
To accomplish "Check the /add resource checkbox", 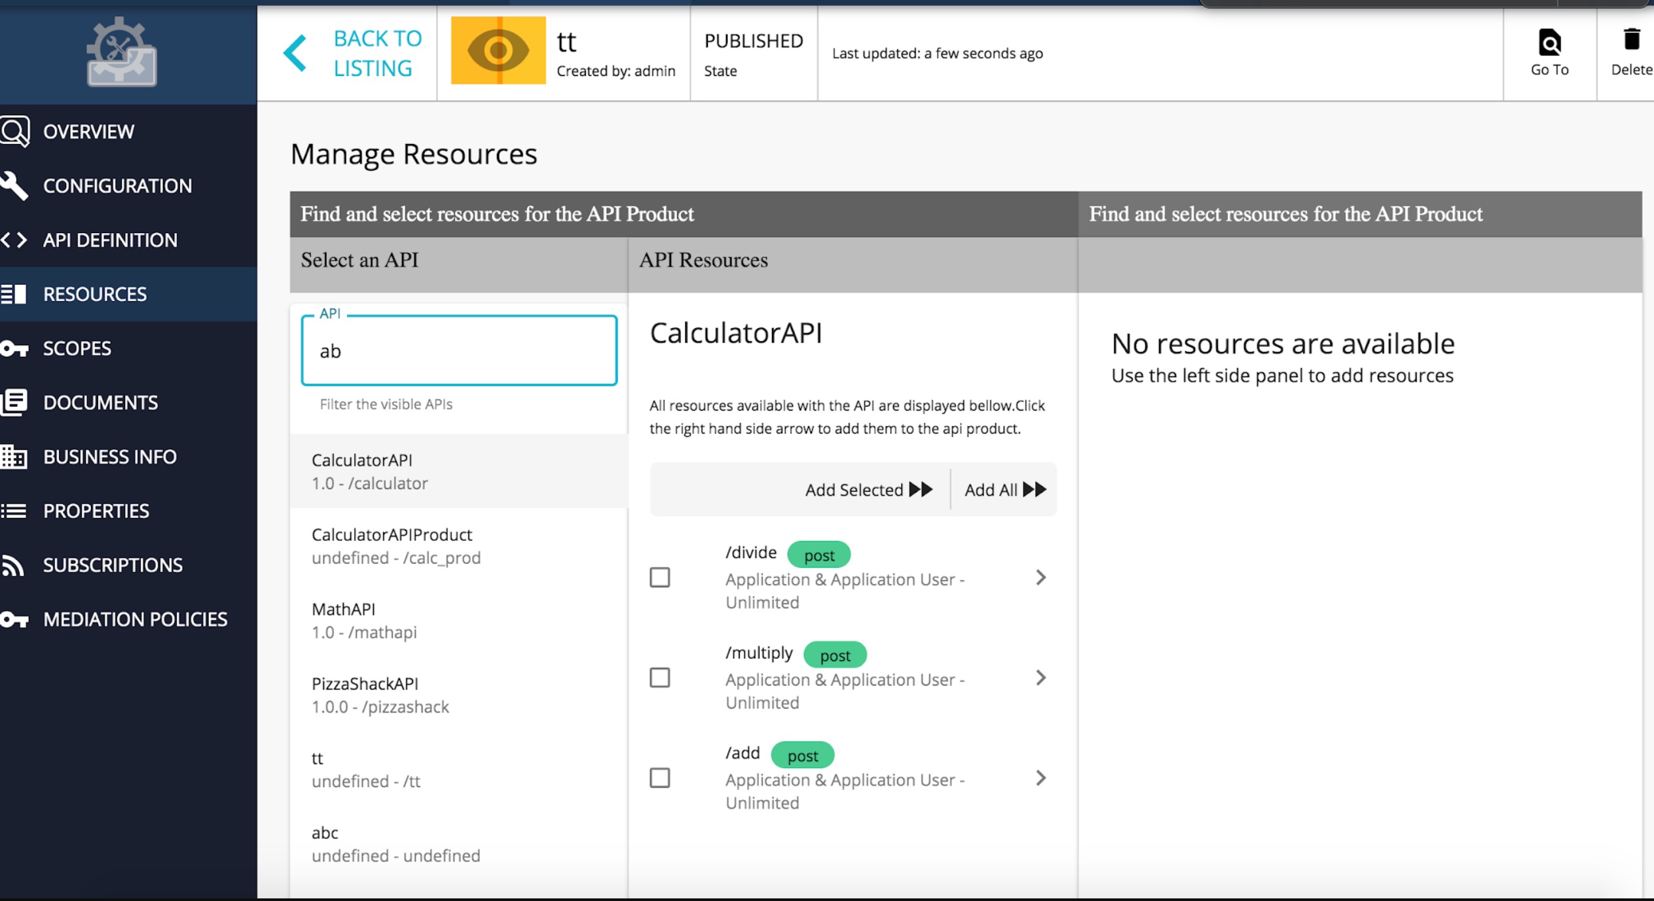I will point(660,777).
